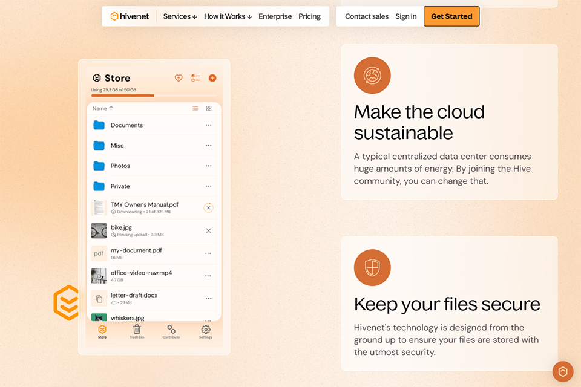Cancel TMY Owner's Manual.pdf download
The width and height of the screenshot is (581, 387).
point(209,208)
